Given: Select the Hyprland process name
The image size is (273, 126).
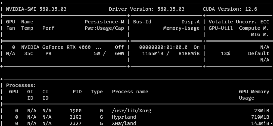Looking at the screenshot, I should [x=124, y=117].
